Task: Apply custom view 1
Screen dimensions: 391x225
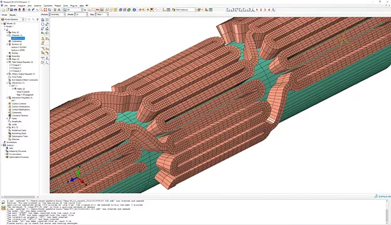Action: [257, 10]
